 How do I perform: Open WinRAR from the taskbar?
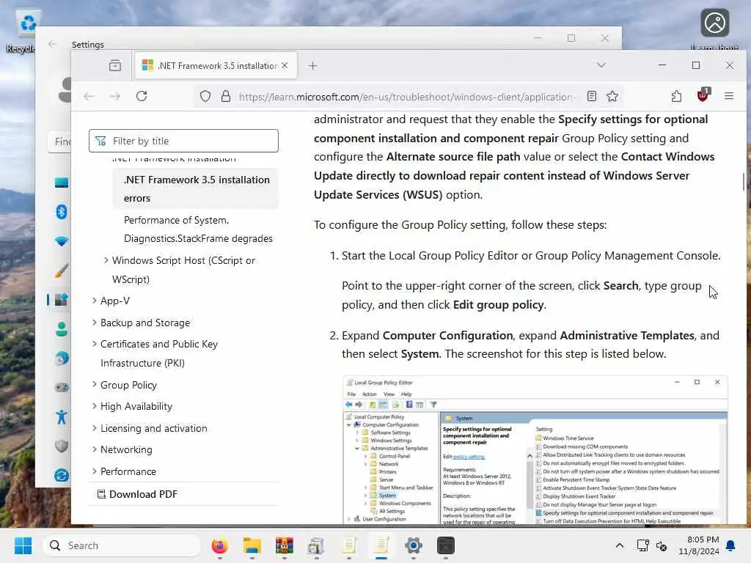click(x=284, y=545)
